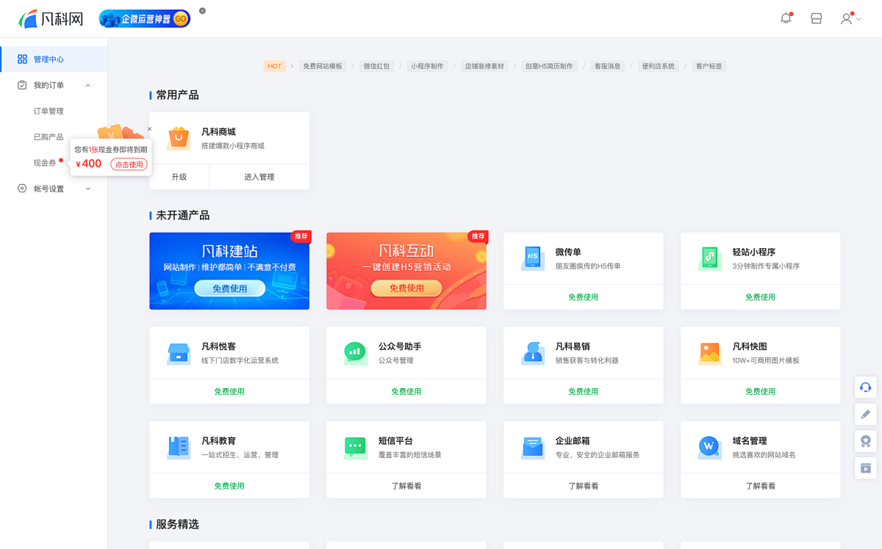Click 了解看看 under 短信平台
Image resolution: width=882 pixels, height=549 pixels.
pyautogui.click(x=406, y=486)
